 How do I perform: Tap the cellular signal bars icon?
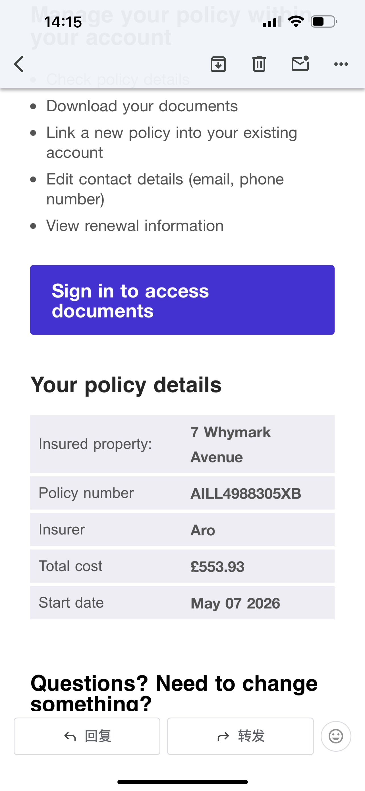[272, 22]
